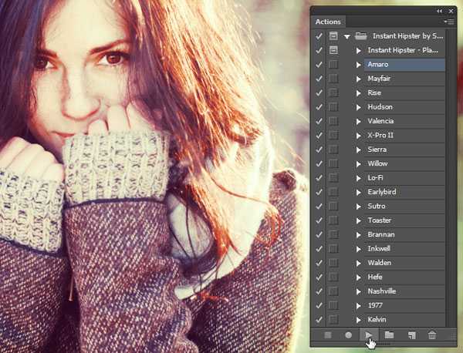Viewport: 463px width, 353px height.
Task: Open the Actions panel flyout menu
Action: coord(450,22)
